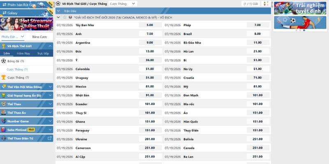Viewport: 329px width, 164px height.
Task: Expand the Thể Thao section chevron
Action: click(50, 104)
